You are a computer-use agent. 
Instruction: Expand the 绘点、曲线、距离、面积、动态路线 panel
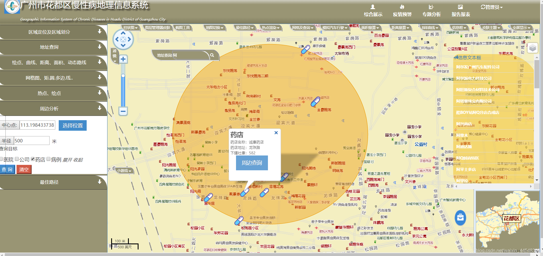pos(54,62)
